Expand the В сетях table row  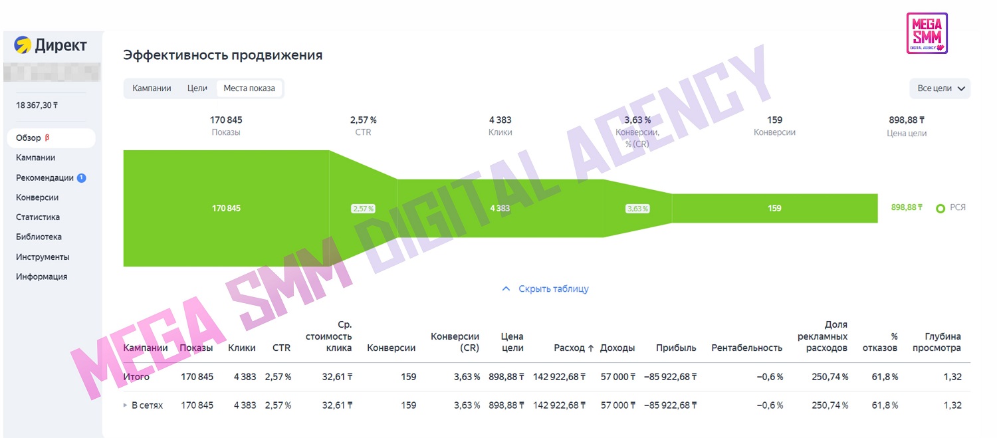tap(126, 405)
